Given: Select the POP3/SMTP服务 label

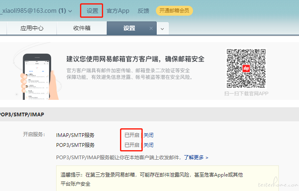Looking at the screenshot, I should 75,145.
